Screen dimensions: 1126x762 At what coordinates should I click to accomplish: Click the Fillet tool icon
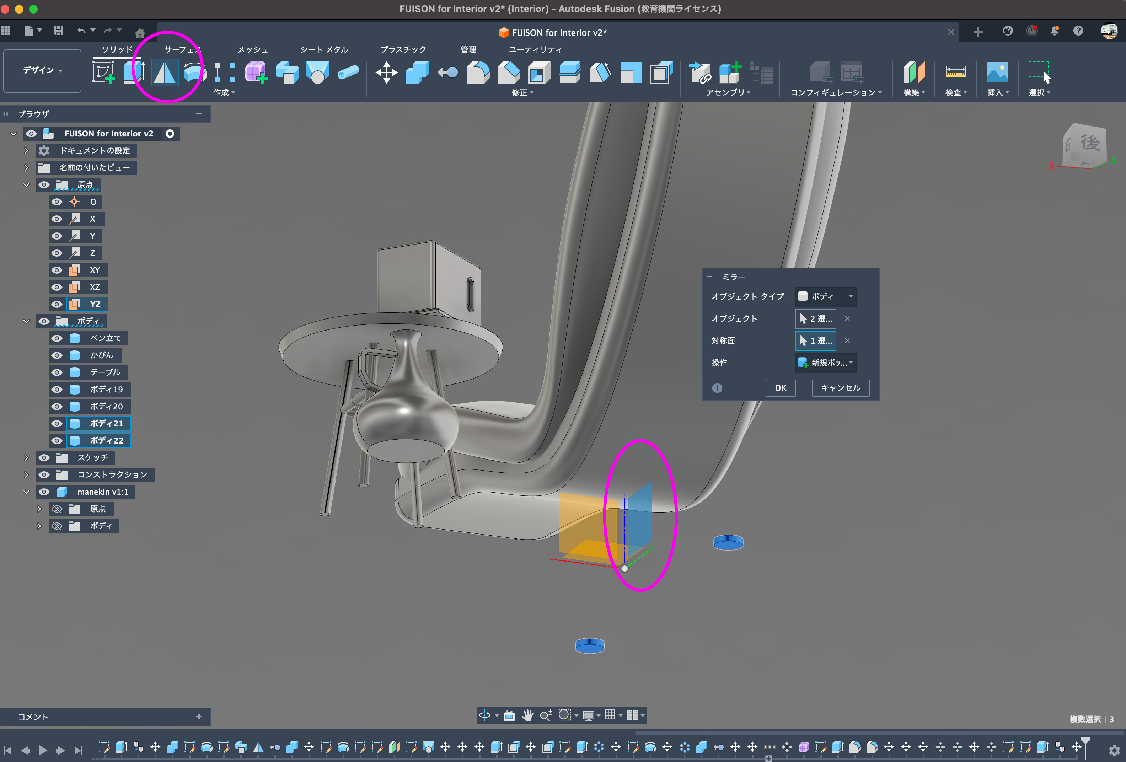[x=478, y=73]
